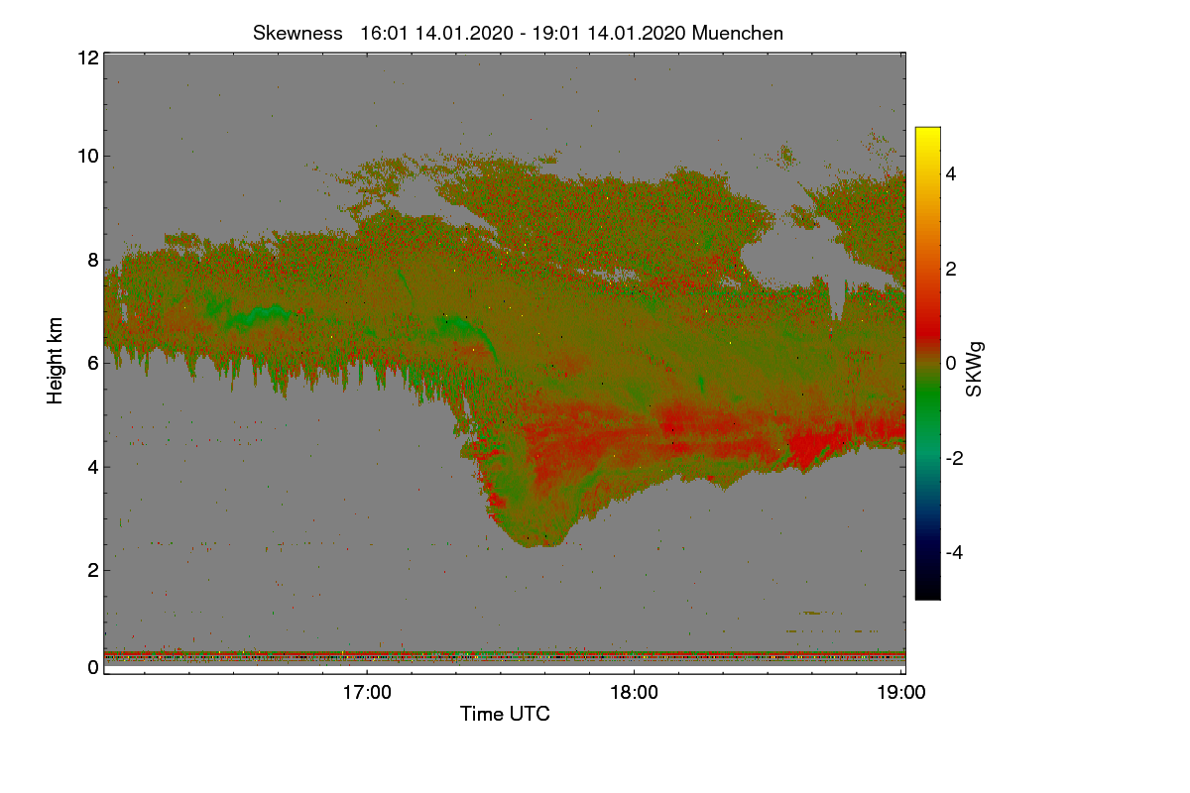This screenshot has width=1190, height=793.
Task: Click the 17:00 time tick label
Action: [368, 692]
